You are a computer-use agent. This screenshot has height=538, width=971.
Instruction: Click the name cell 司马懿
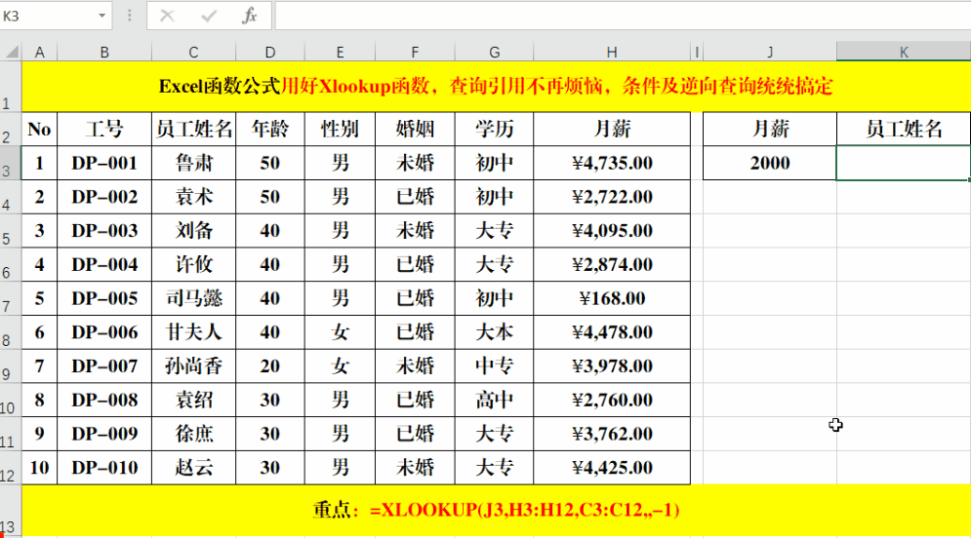pos(194,298)
